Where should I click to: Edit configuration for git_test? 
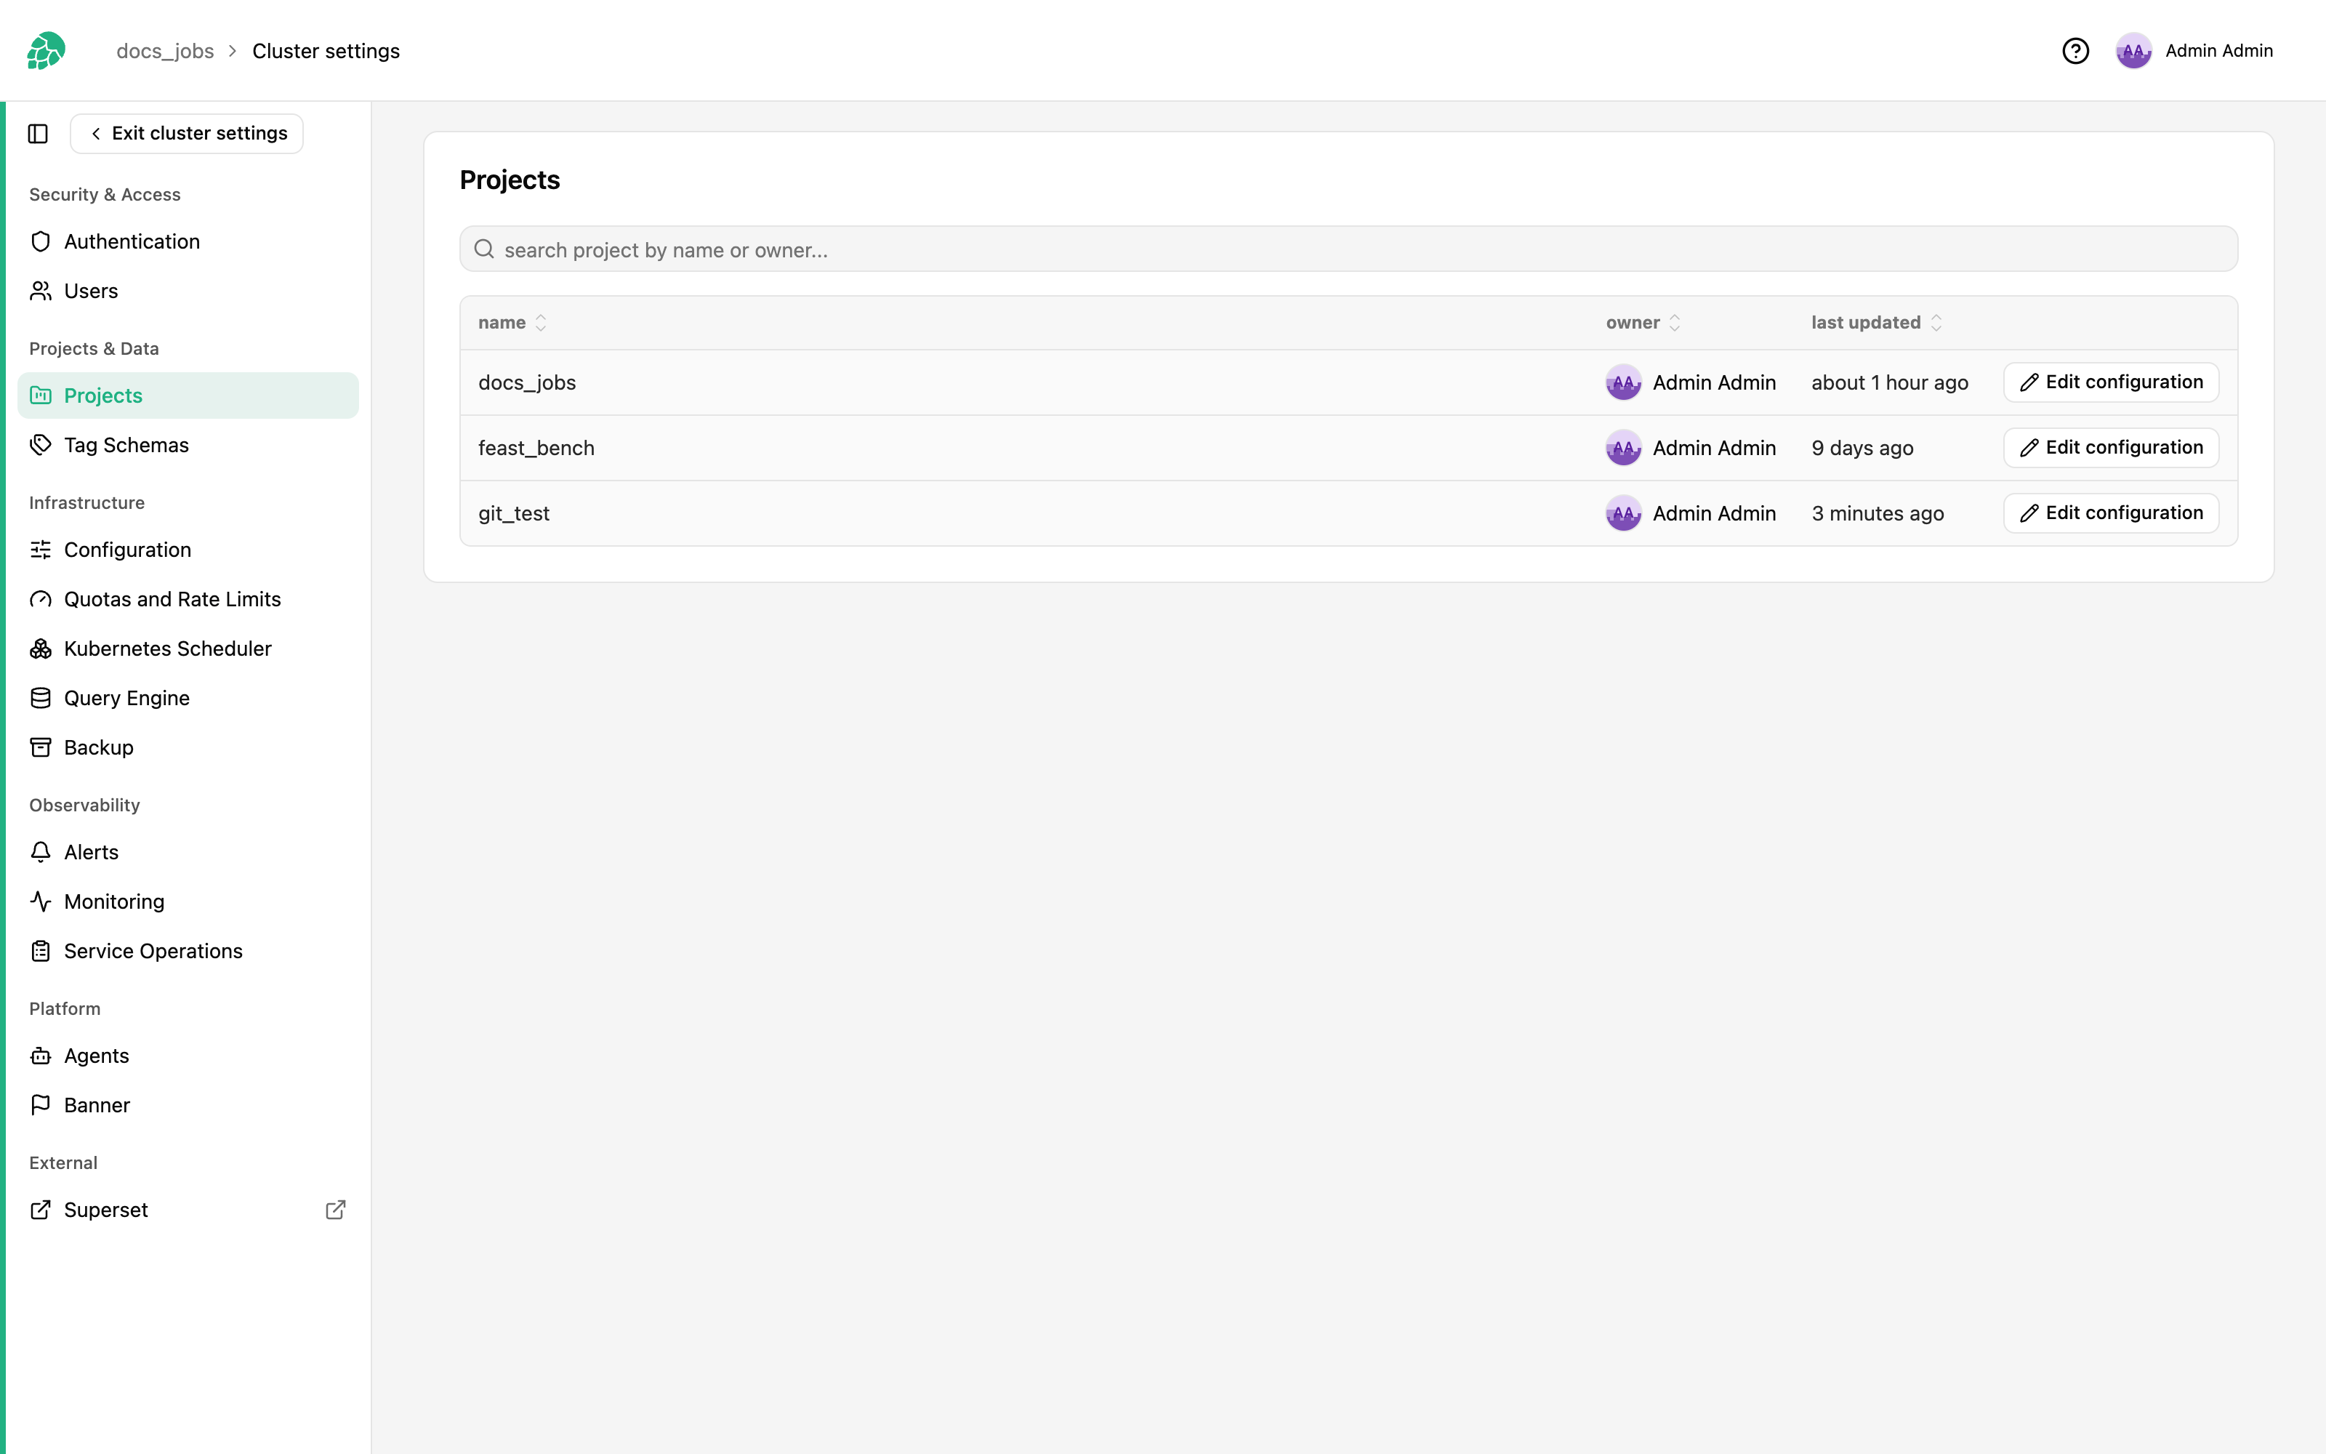pos(2111,513)
